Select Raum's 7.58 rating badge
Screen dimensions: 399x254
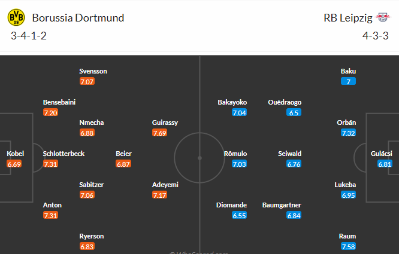click(x=348, y=247)
